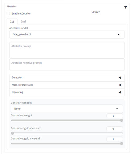134x154 pixels.
Task: Collapse the ADetailer panel triangle icon
Action: (x=125, y=7)
